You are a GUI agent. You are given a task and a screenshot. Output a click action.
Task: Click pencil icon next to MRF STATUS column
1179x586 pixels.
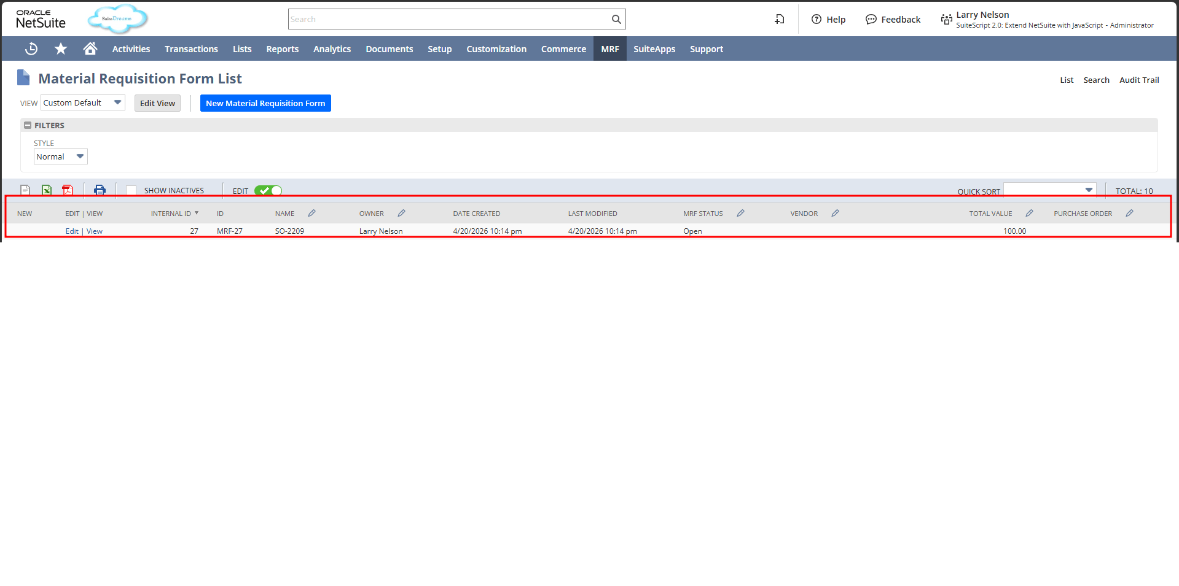pos(740,213)
